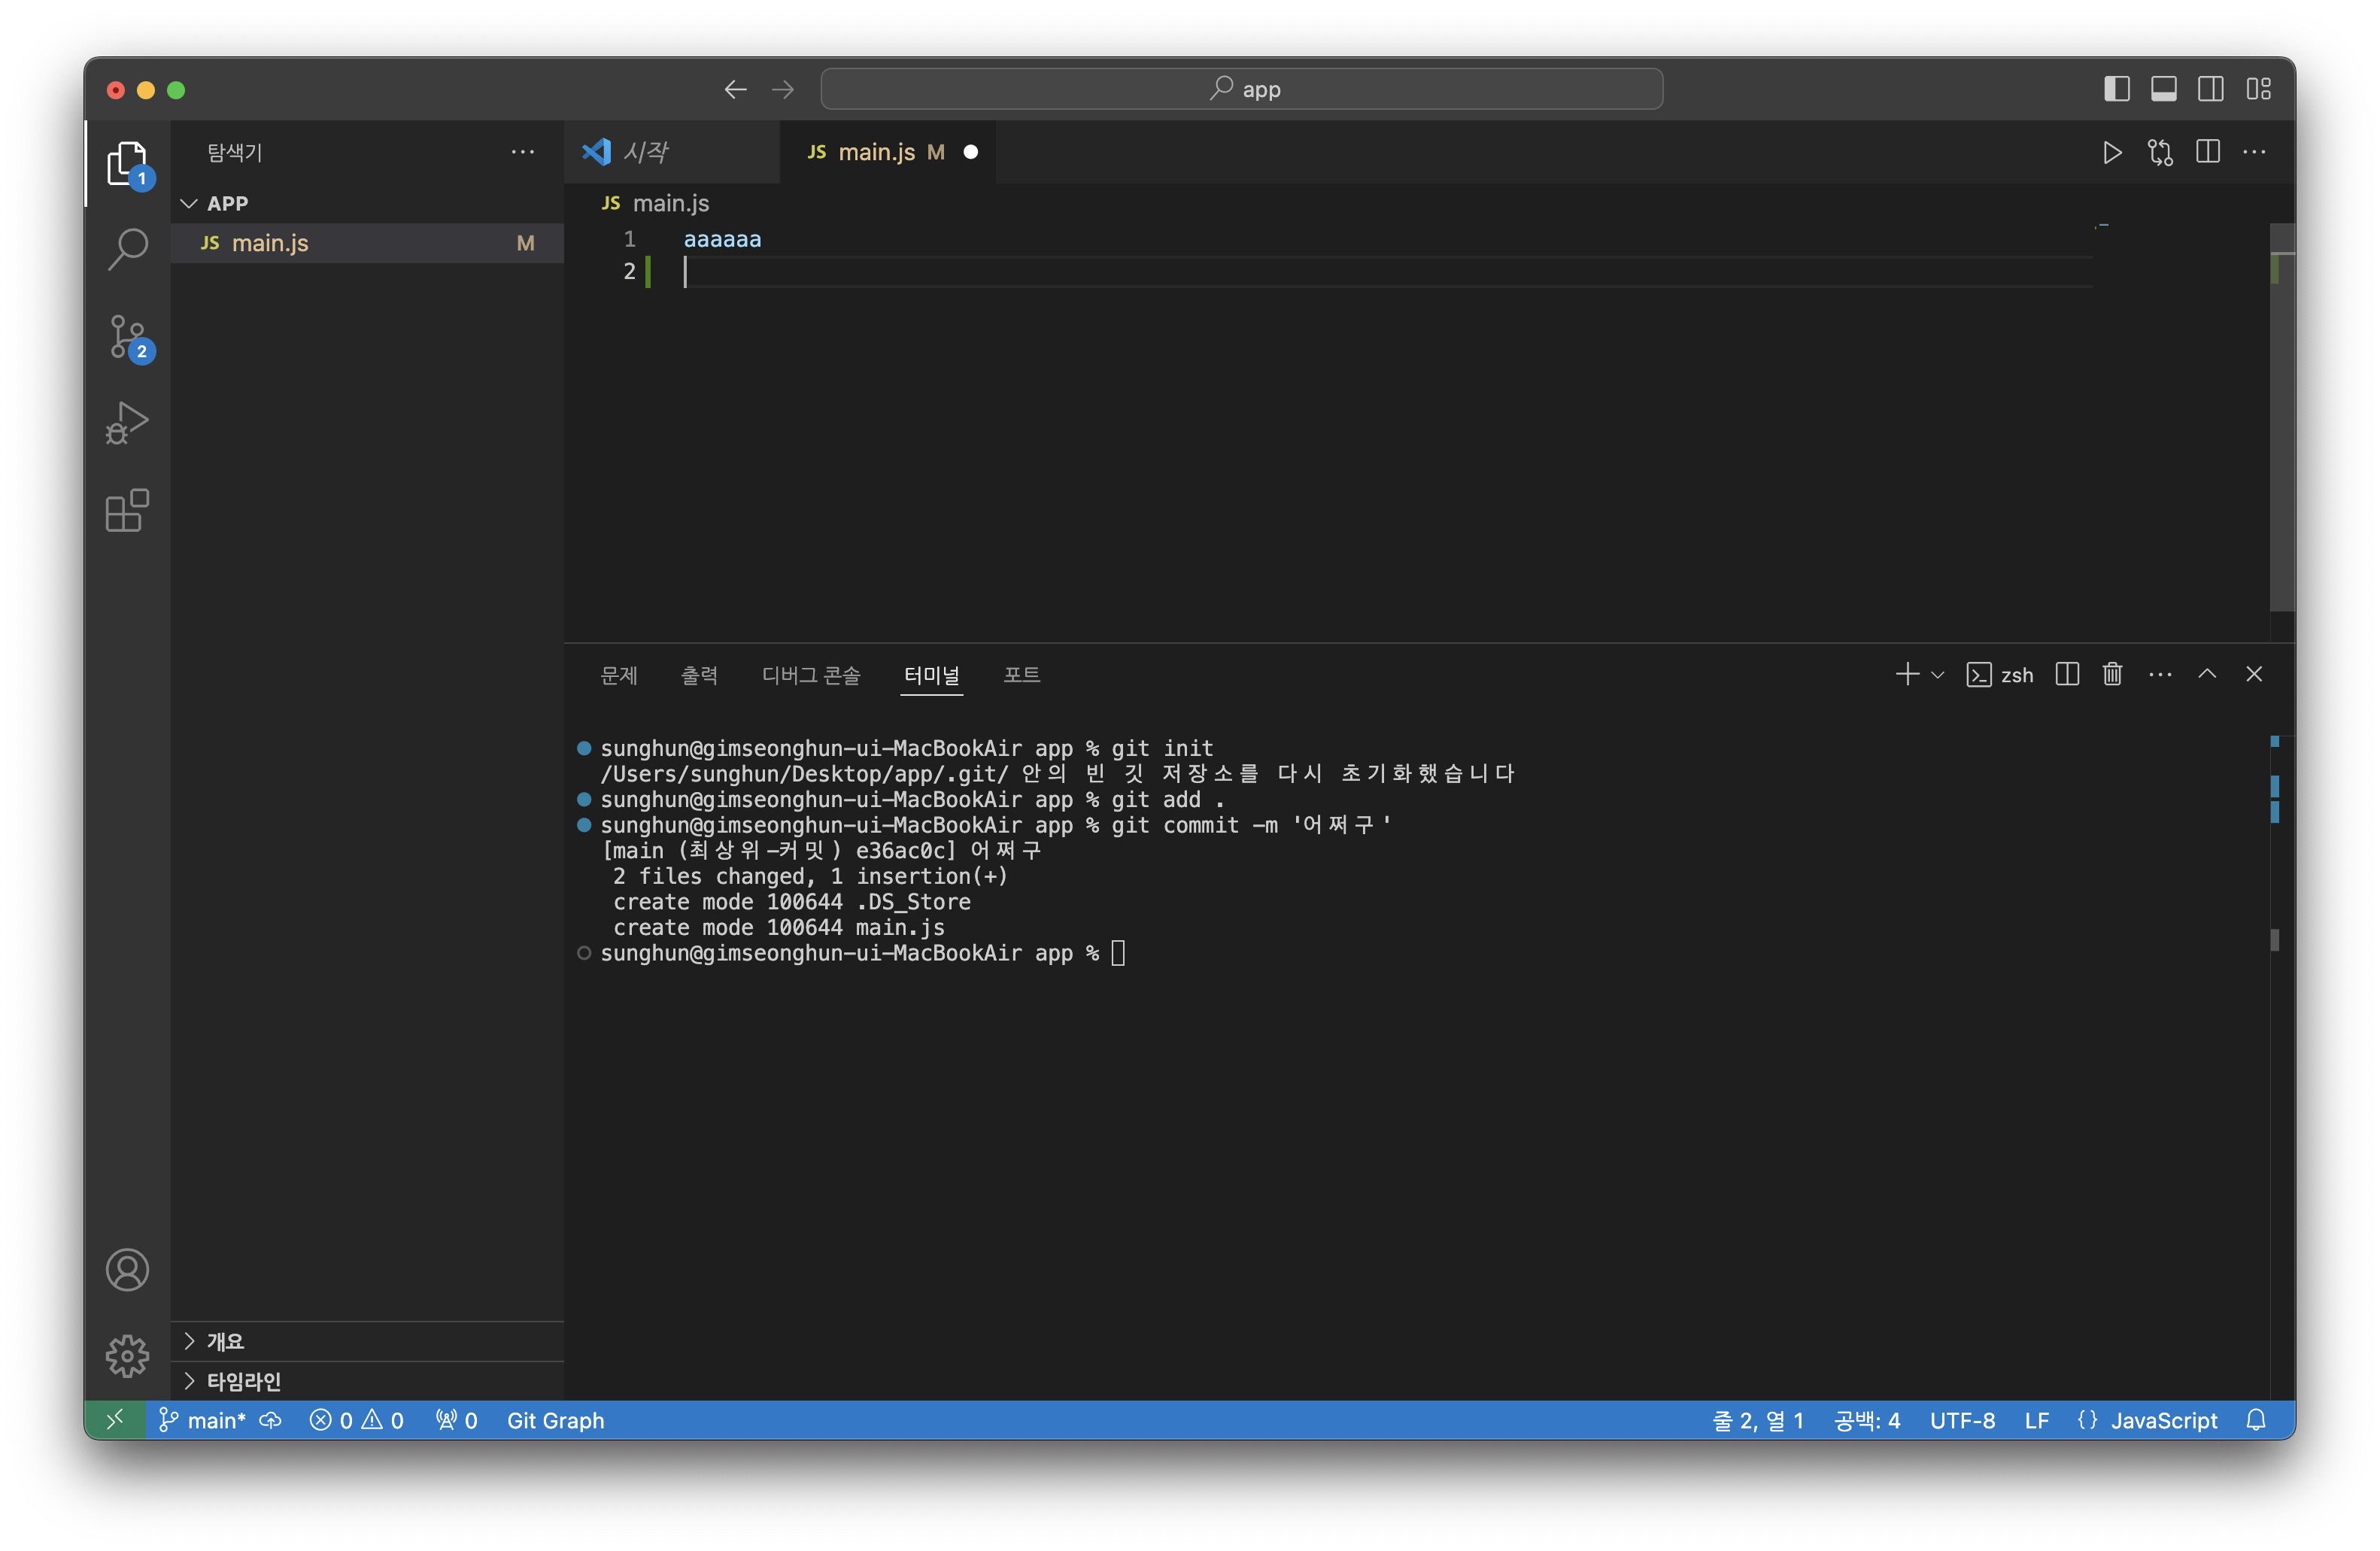Screen dimensions: 2380x1551
Task: Switch to the 시작 welcome tab
Action: (x=645, y=152)
